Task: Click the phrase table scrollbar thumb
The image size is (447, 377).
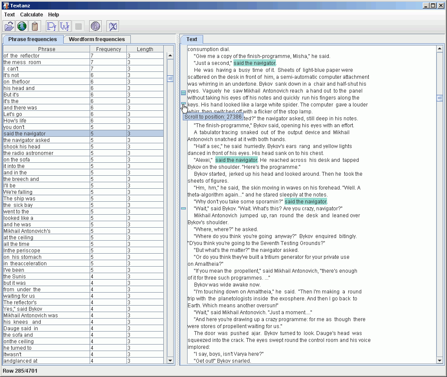Action: (x=170, y=79)
